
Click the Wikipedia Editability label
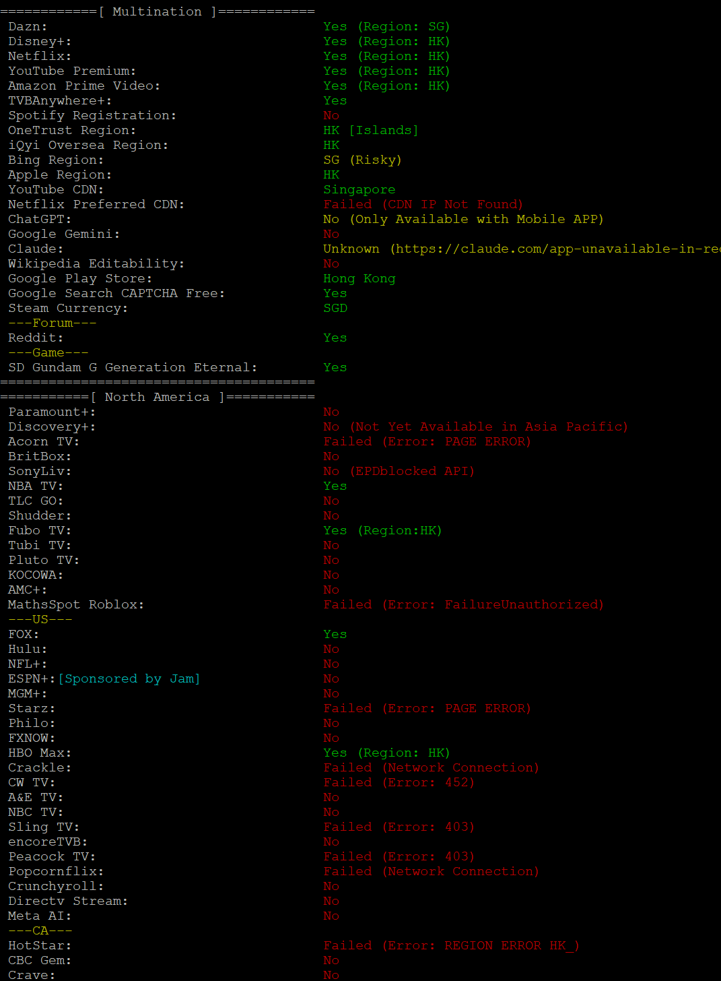coord(96,264)
